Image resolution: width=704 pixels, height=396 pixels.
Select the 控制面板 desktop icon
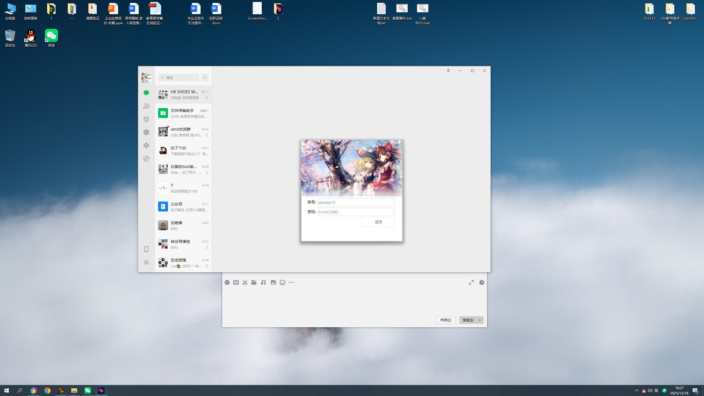pyautogui.click(x=31, y=12)
